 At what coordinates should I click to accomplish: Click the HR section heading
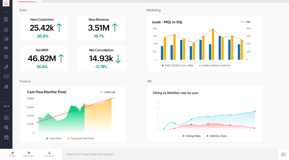click(149, 81)
